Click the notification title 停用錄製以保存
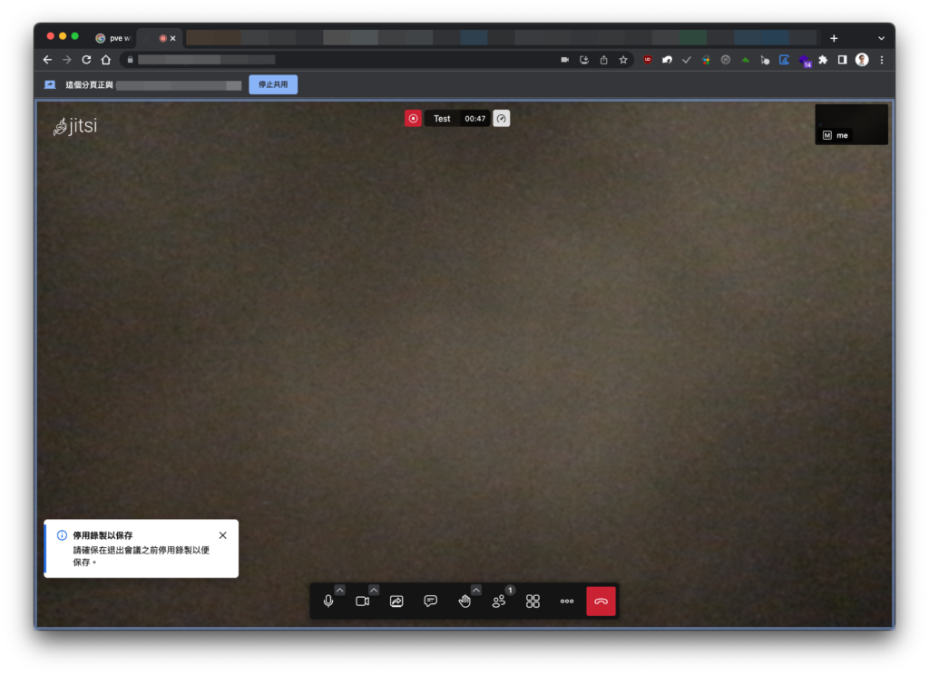 pyautogui.click(x=103, y=535)
